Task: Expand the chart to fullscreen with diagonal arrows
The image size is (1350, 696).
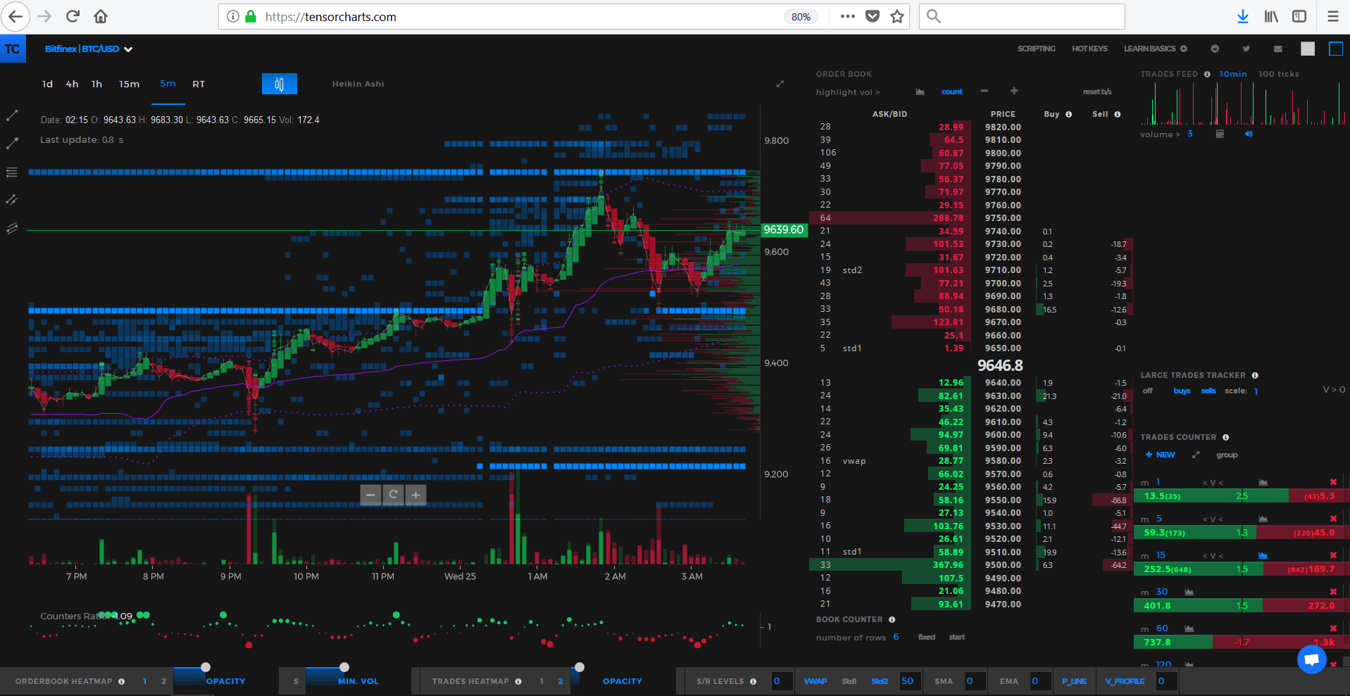Action: point(780,83)
